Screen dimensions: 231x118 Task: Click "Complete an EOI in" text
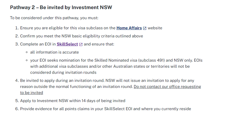pyautogui.click(x=38, y=44)
